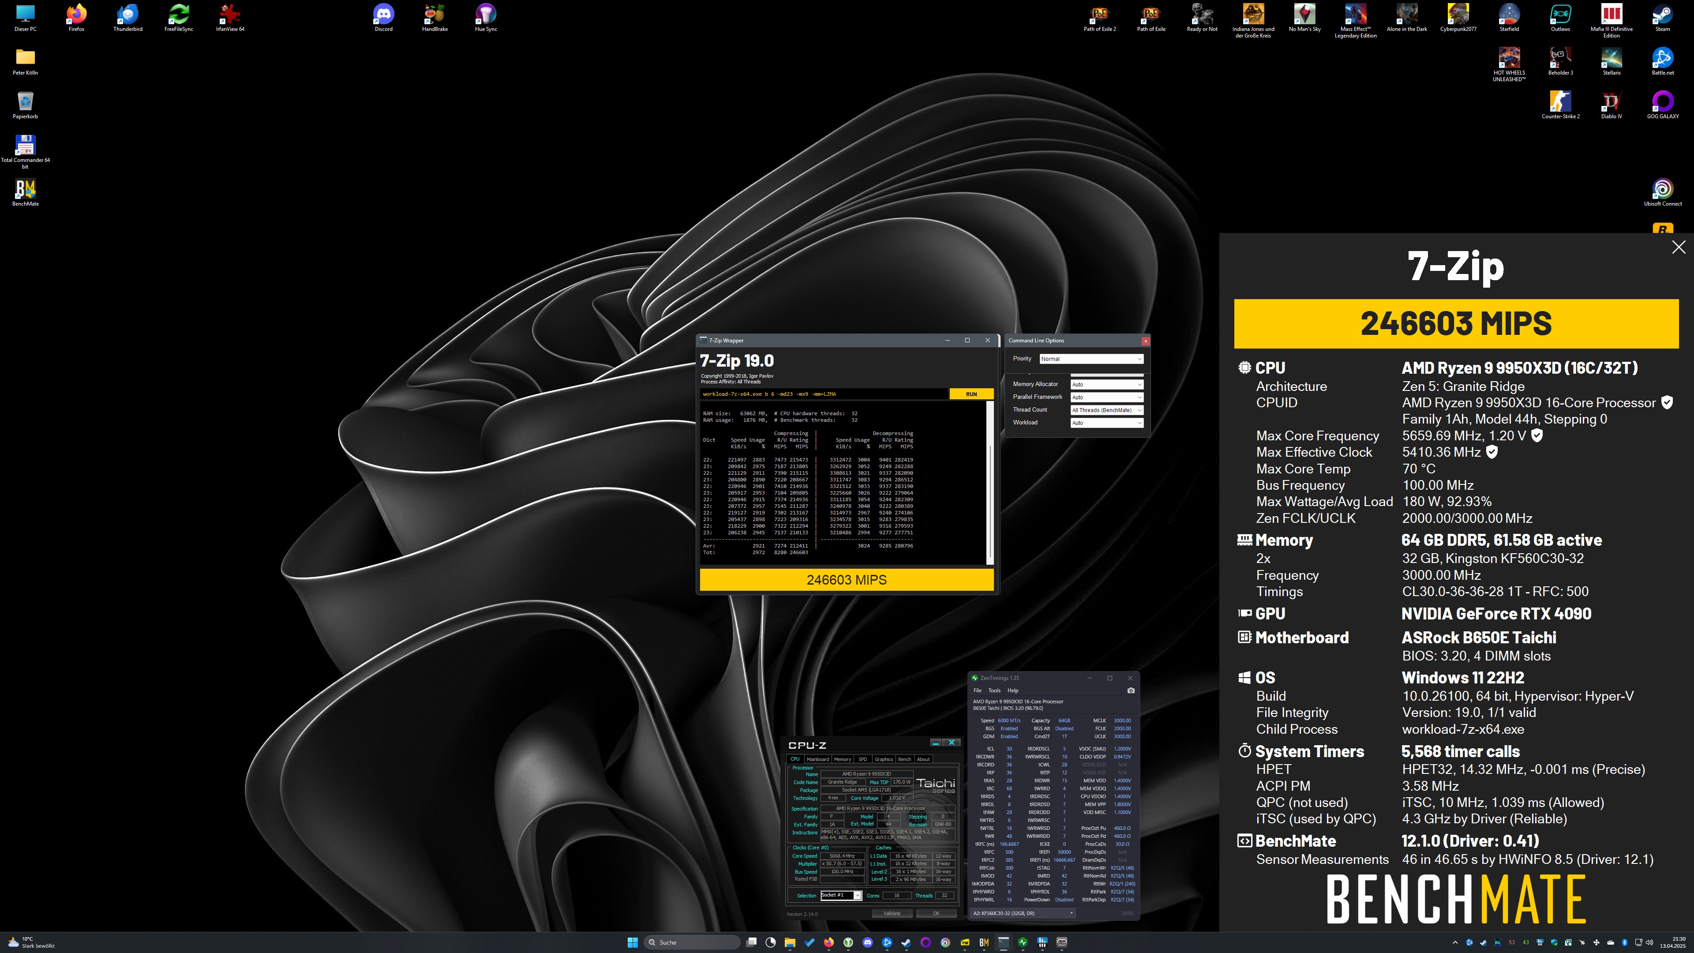Launch the Diablo IV desktop shortcut
Viewport: 1694px width, 953px height.
click(1611, 105)
